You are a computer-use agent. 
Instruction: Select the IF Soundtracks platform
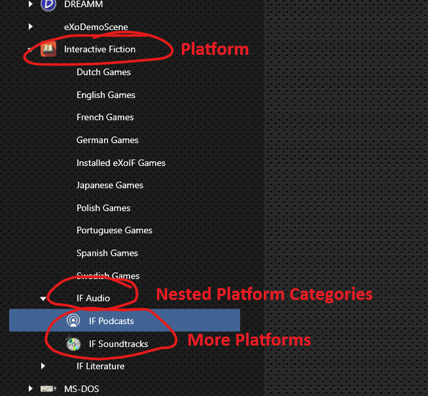[118, 344]
